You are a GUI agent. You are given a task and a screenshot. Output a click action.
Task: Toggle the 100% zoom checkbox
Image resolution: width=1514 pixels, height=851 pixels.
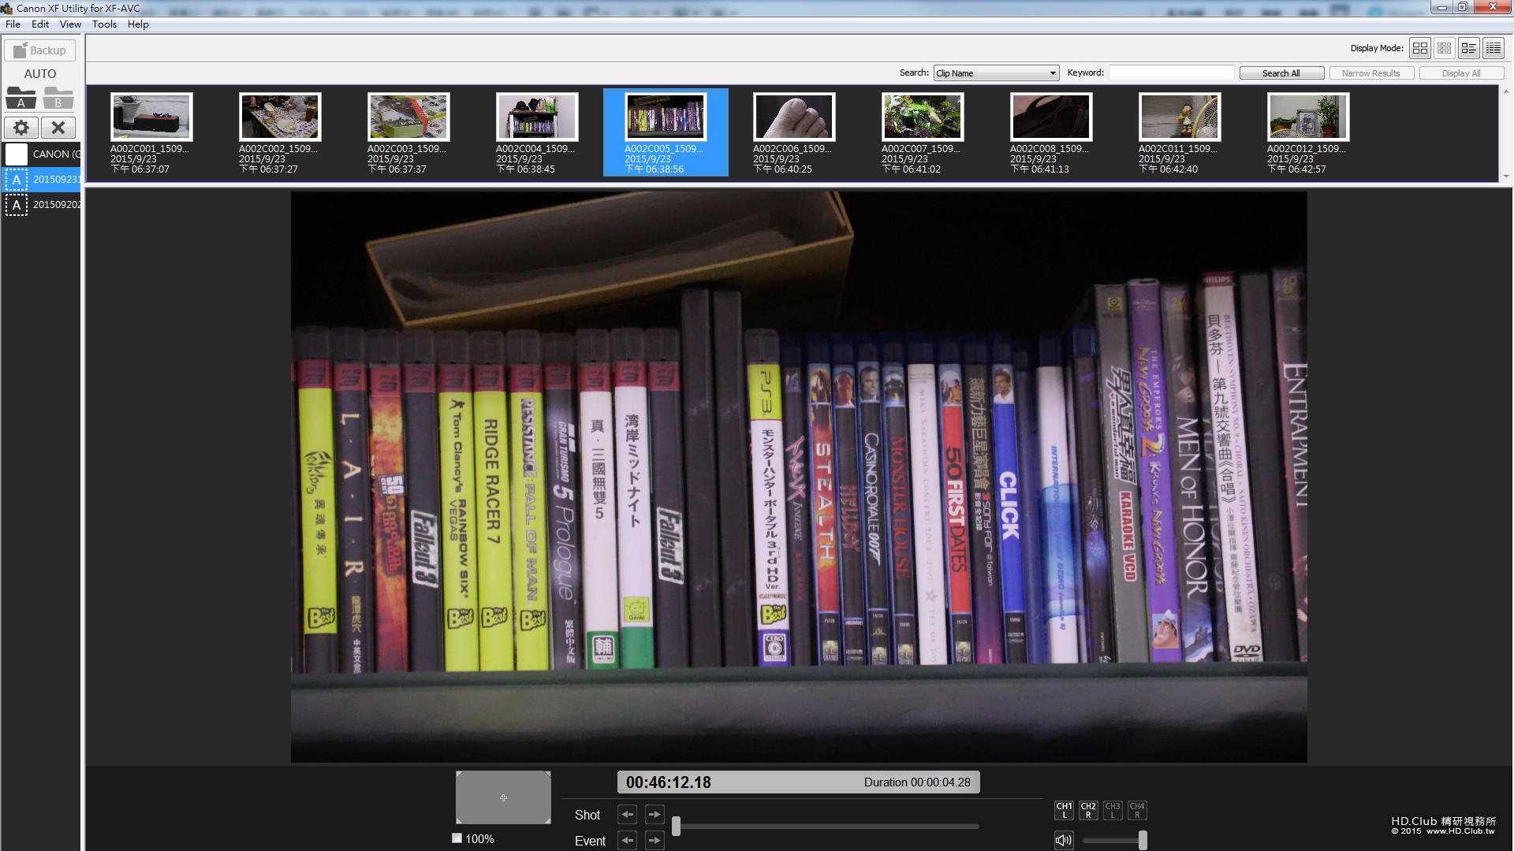click(457, 838)
